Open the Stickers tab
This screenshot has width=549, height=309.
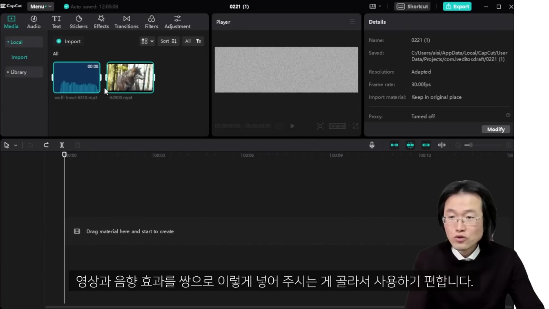78,22
